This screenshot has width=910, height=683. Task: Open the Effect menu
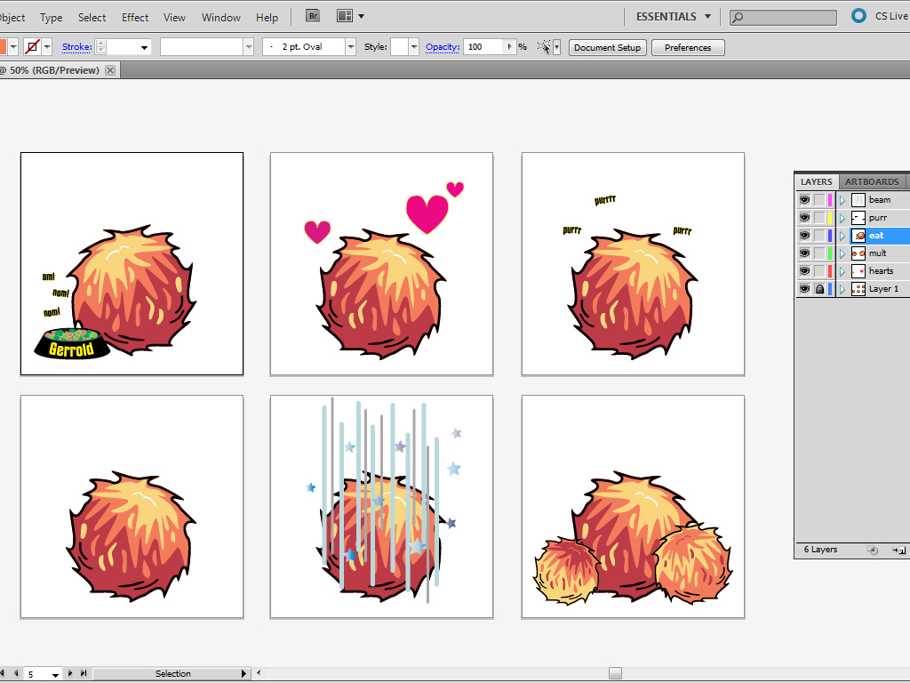pos(135,17)
